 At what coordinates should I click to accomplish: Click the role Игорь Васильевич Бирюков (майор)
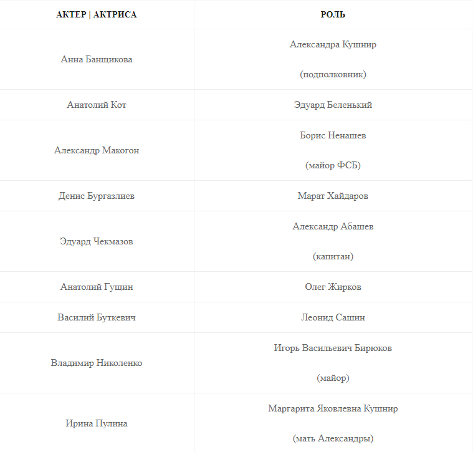333,348
